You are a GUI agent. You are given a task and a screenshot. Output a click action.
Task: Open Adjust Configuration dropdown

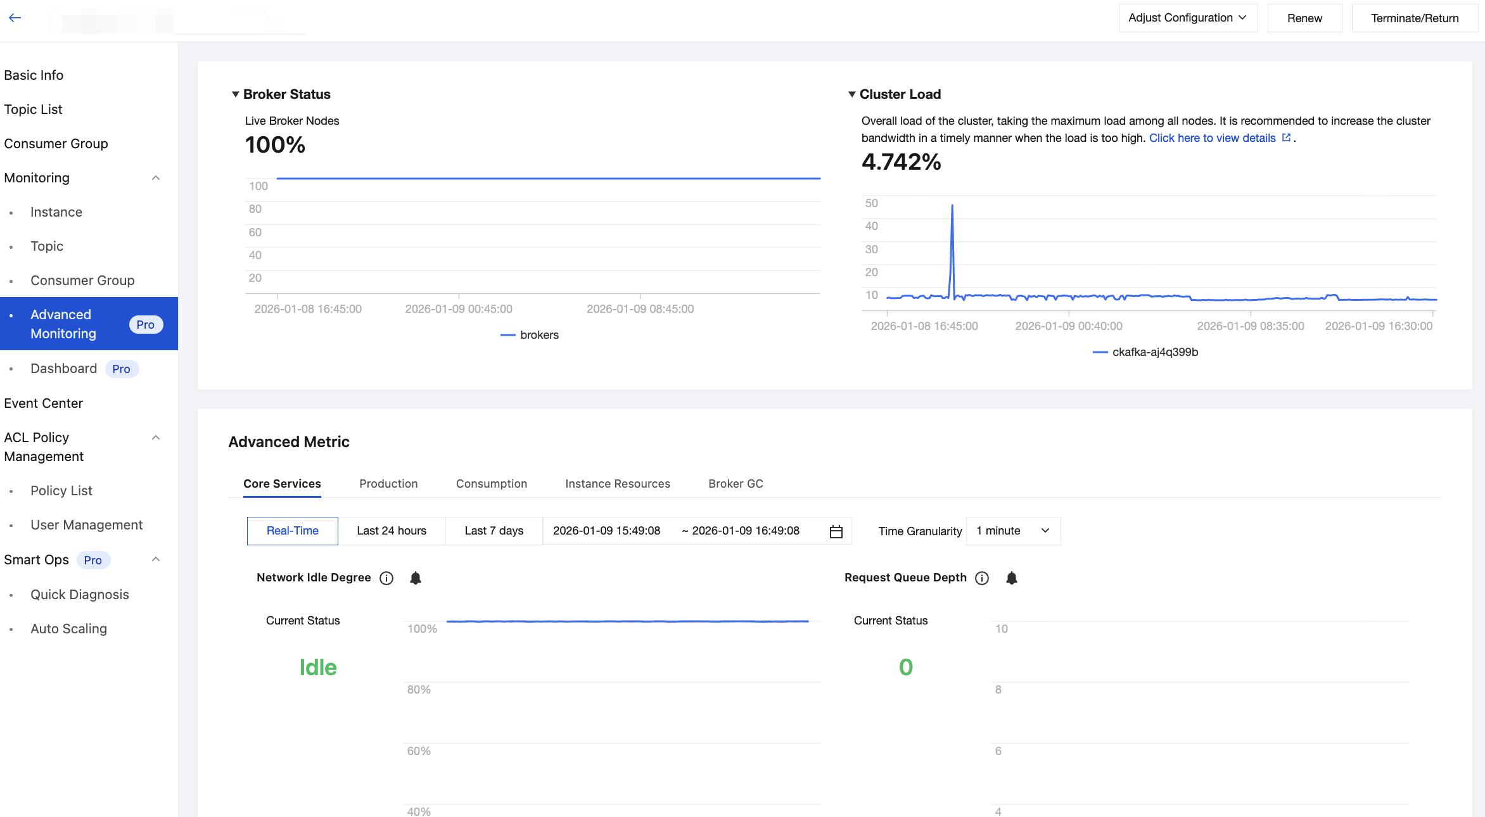click(1187, 18)
